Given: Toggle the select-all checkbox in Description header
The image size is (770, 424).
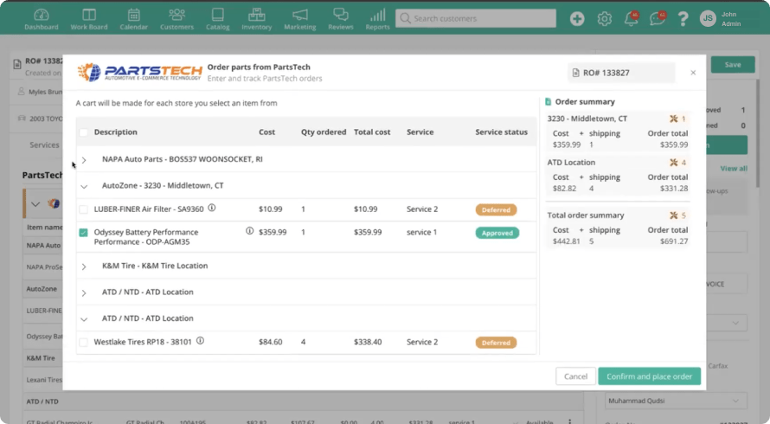Looking at the screenshot, I should point(83,132).
